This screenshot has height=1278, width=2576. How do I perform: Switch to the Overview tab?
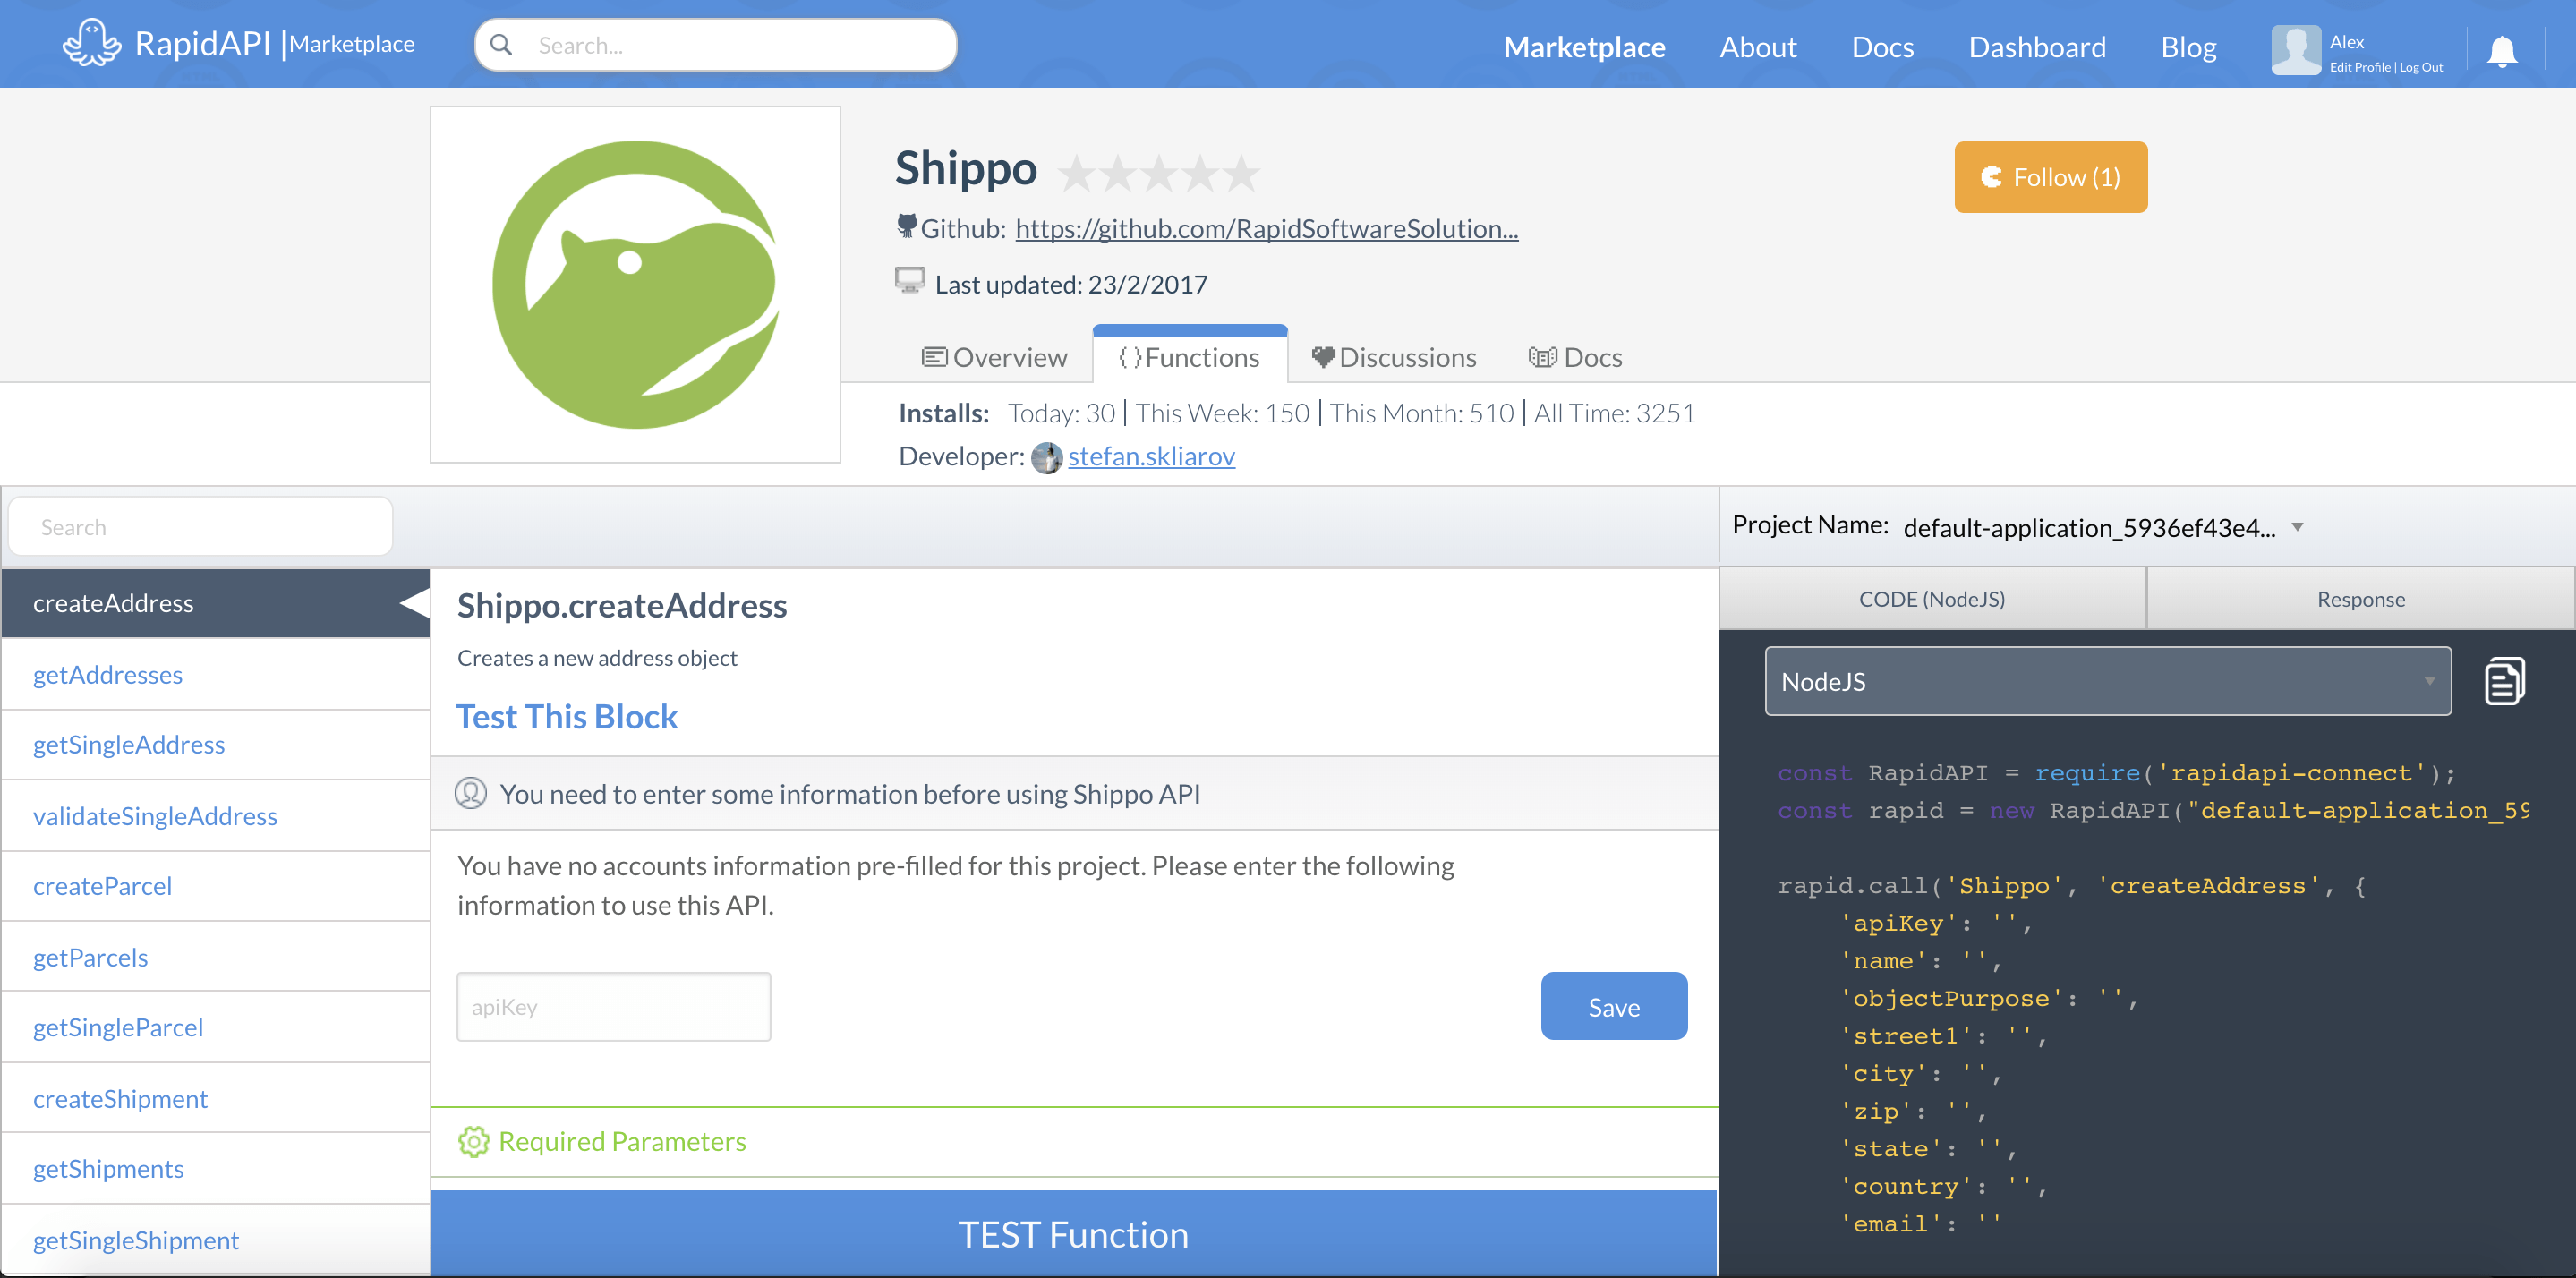click(994, 357)
